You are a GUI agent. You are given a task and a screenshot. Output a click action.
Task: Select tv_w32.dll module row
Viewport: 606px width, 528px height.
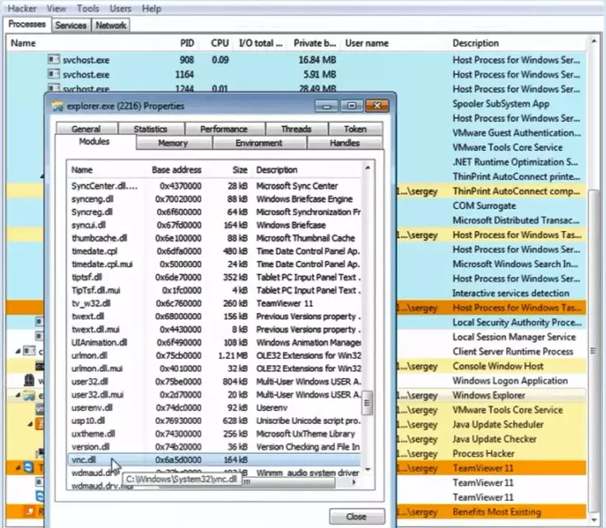click(214, 304)
